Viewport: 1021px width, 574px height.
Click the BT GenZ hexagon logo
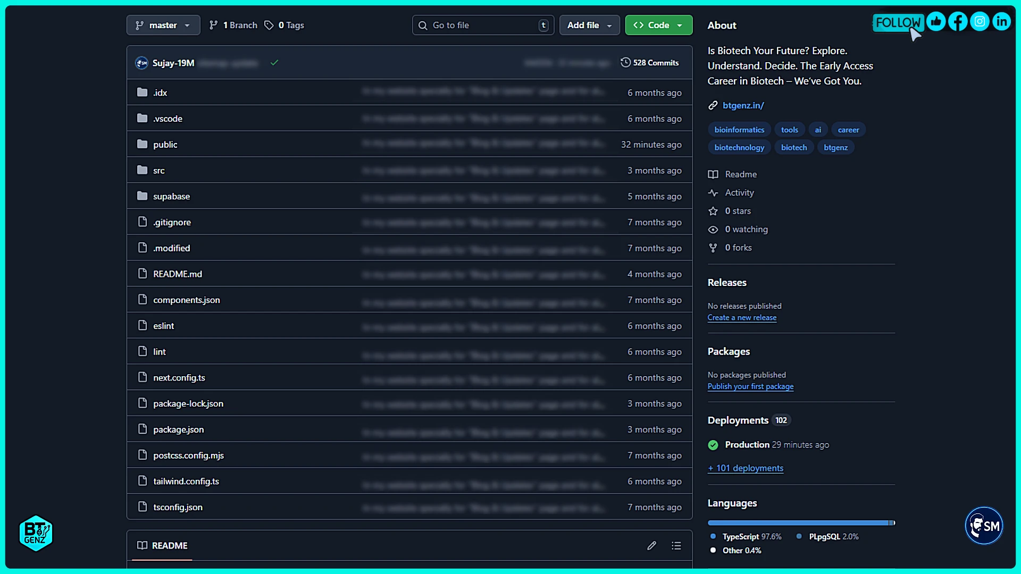point(36,533)
